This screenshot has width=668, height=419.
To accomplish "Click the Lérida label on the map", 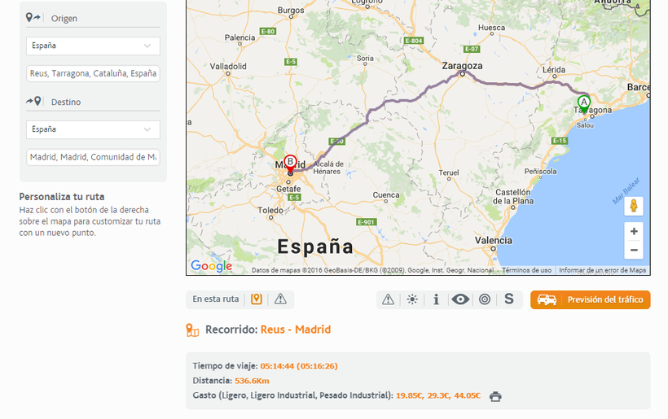I will pos(554,69).
